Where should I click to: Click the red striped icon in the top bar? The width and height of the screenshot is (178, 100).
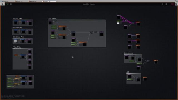(172, 4)
